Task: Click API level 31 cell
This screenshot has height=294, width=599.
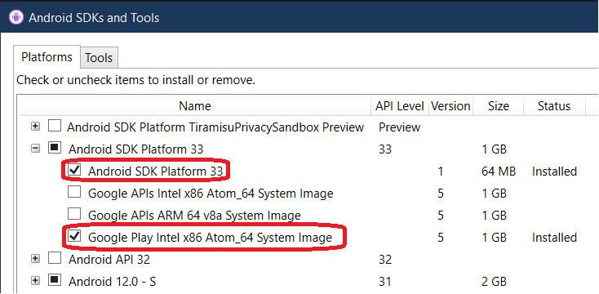Action: (x=385, y=282)
